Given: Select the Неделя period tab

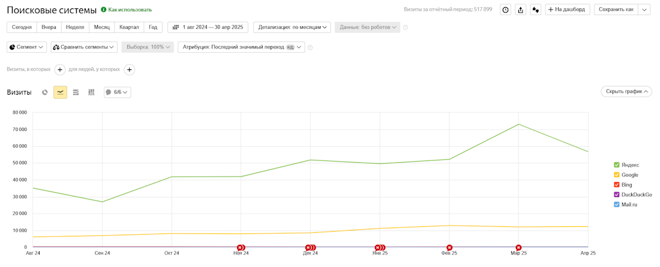Looking at the screenshot, I should pos(75,27).
